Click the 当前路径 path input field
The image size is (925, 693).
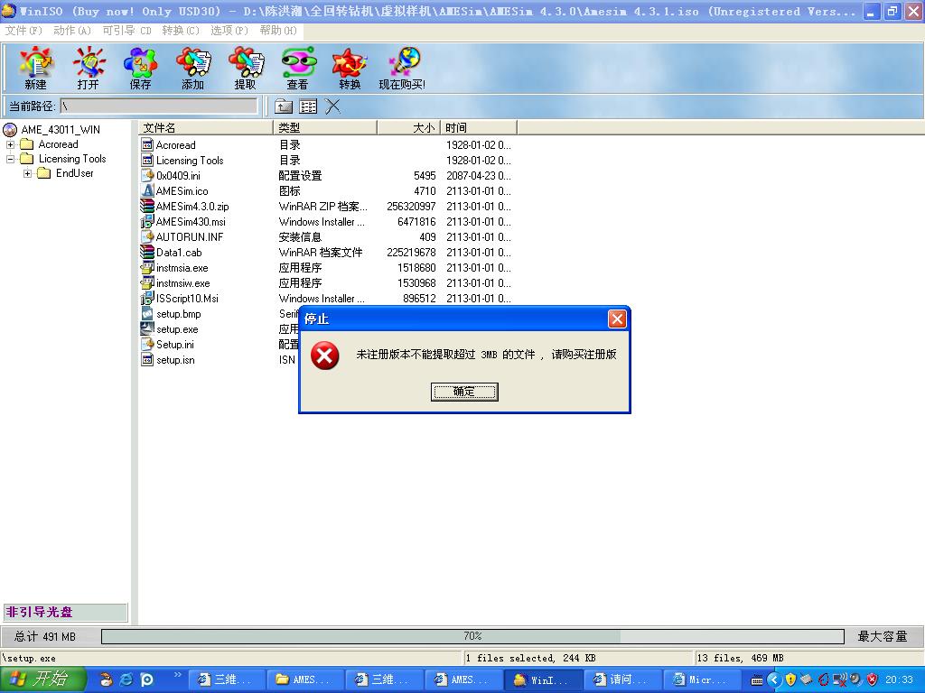159,106
